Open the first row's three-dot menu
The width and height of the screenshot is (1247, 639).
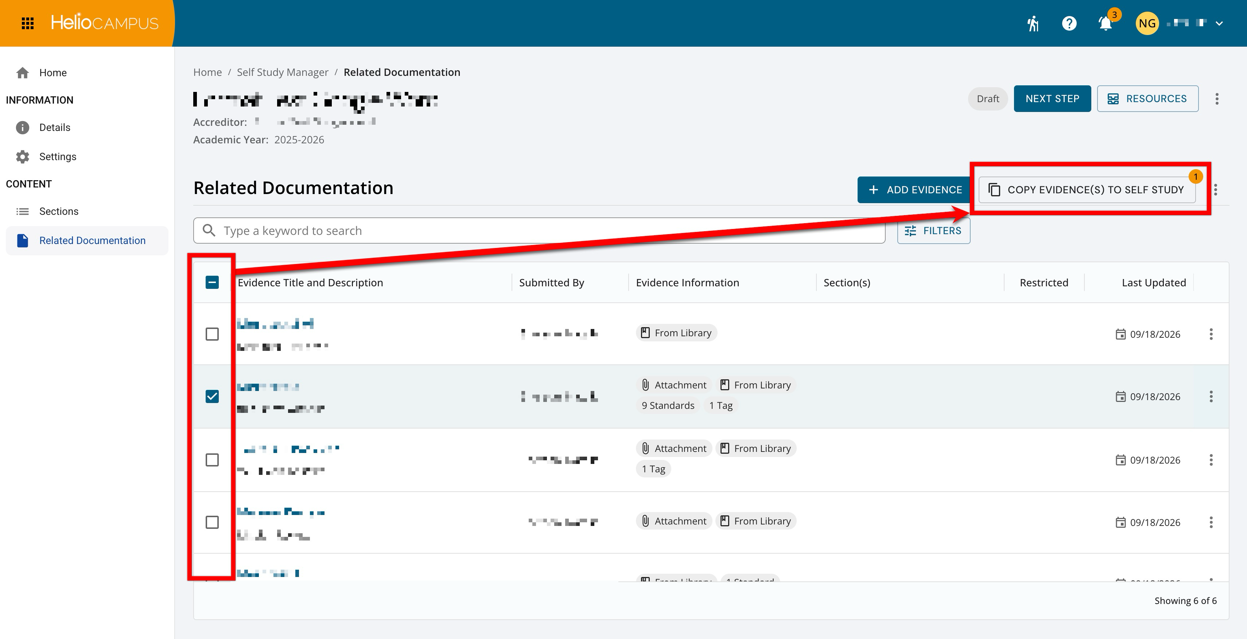pyautogui.click(x=1211, y=334)
